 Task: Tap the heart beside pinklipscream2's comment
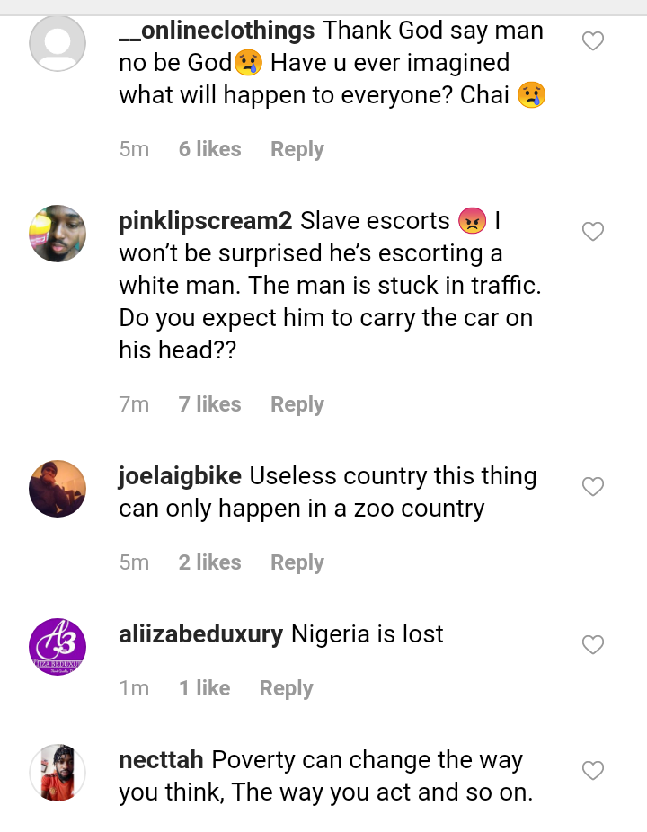593,232
